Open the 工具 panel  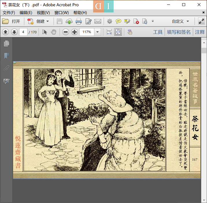(x=158, y=32)
